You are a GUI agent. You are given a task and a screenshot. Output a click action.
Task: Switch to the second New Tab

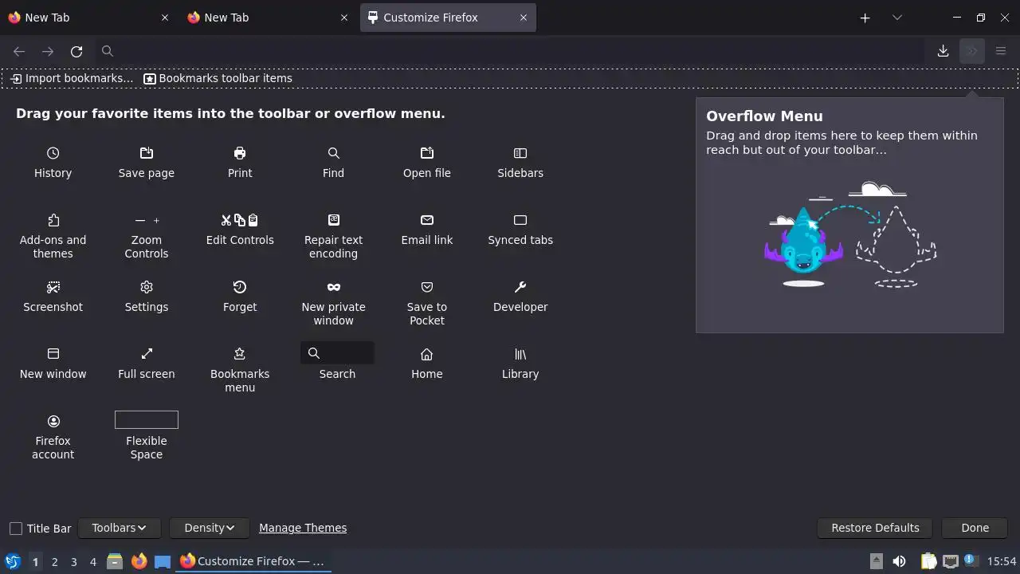(x=267, y=18)
